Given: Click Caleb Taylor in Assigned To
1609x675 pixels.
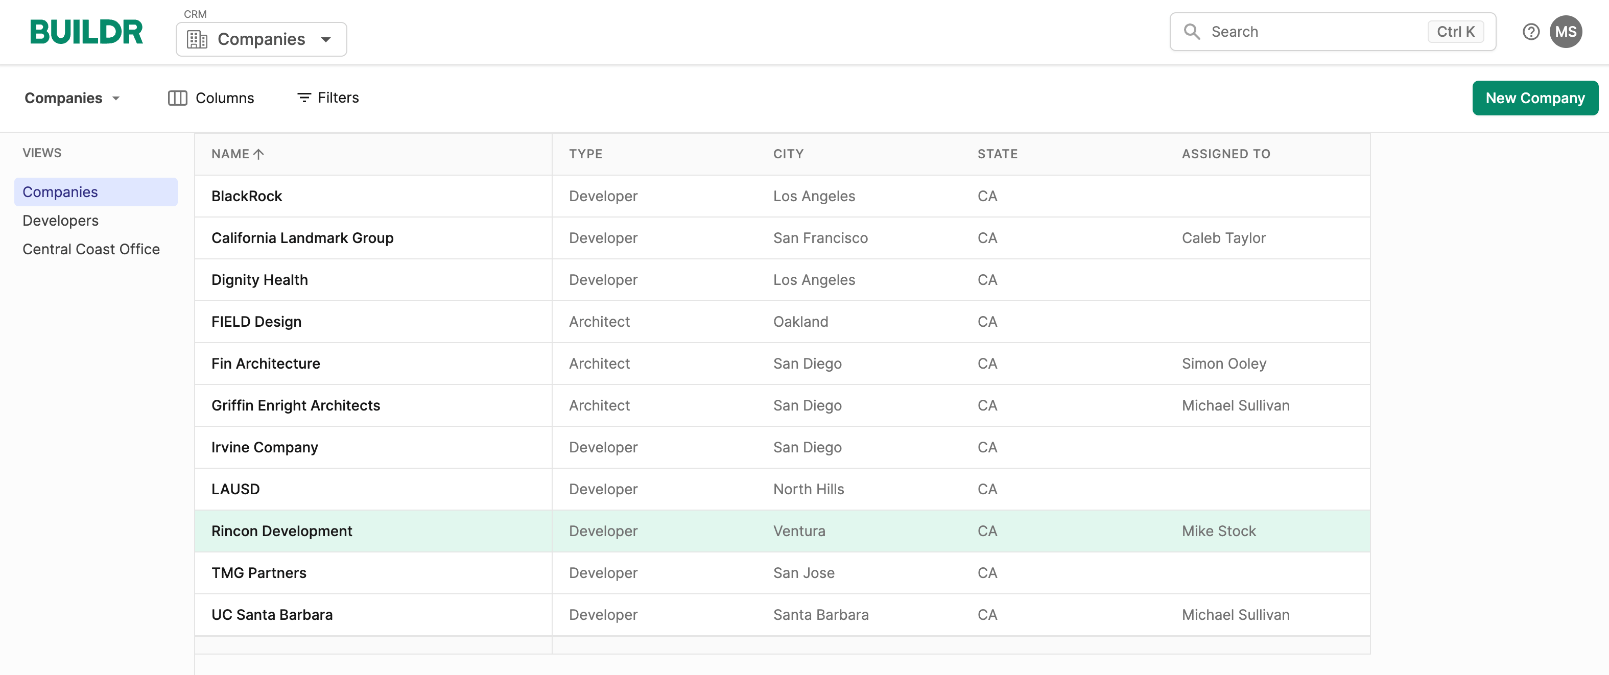Looking at the screenshot, I should tap(1224, 238).
